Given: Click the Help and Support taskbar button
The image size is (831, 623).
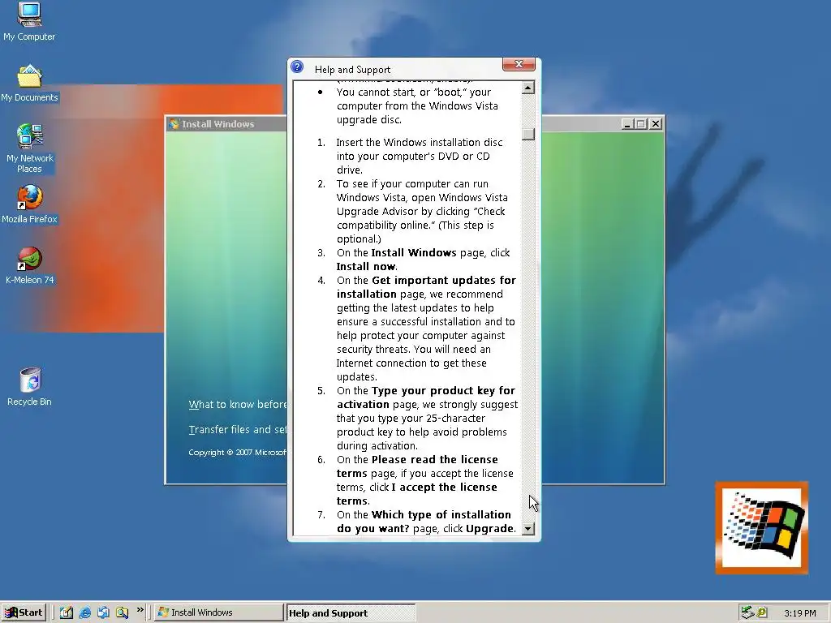Looking at the screenshot, I should (x=351, y=613).
